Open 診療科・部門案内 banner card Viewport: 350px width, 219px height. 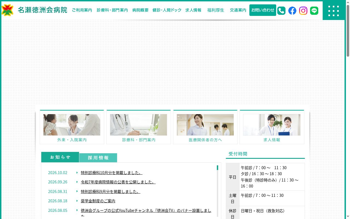coord(139,127)
